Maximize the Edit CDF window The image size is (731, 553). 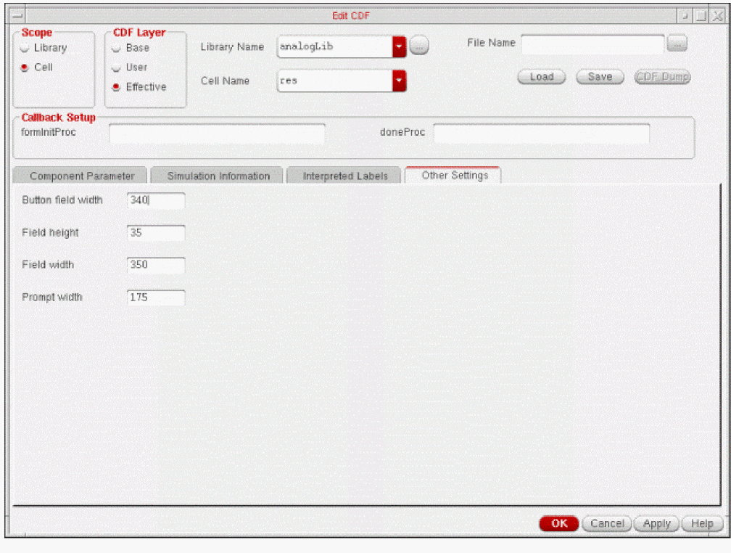click(701, 16)
